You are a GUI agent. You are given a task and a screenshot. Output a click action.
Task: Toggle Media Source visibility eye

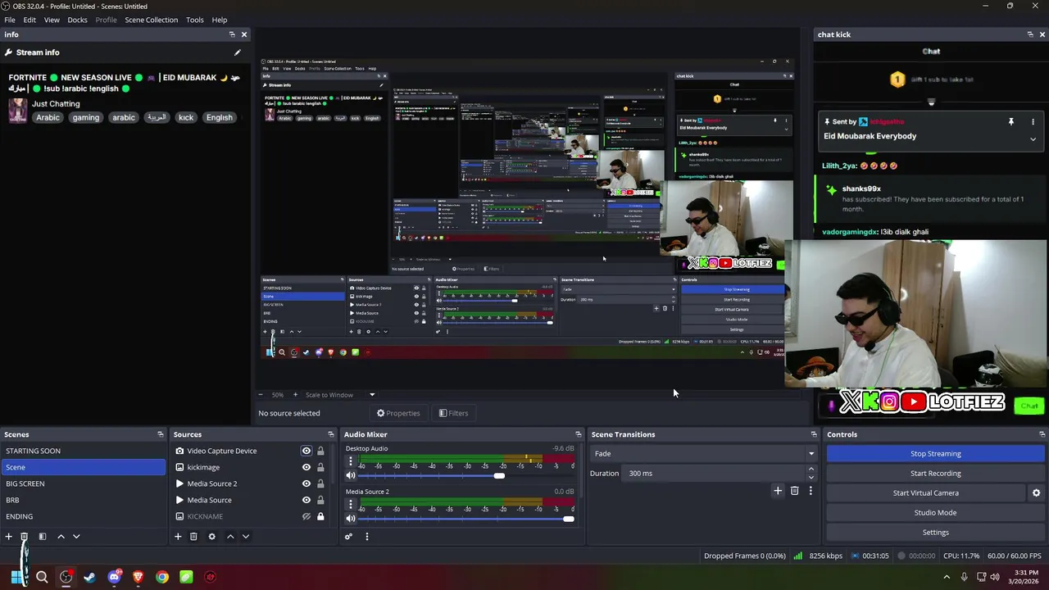click(x=307, y=500)
